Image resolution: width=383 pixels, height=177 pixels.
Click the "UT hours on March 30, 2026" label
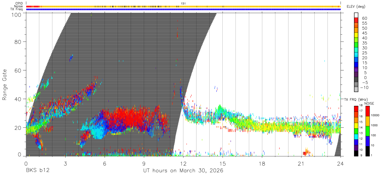183,171
